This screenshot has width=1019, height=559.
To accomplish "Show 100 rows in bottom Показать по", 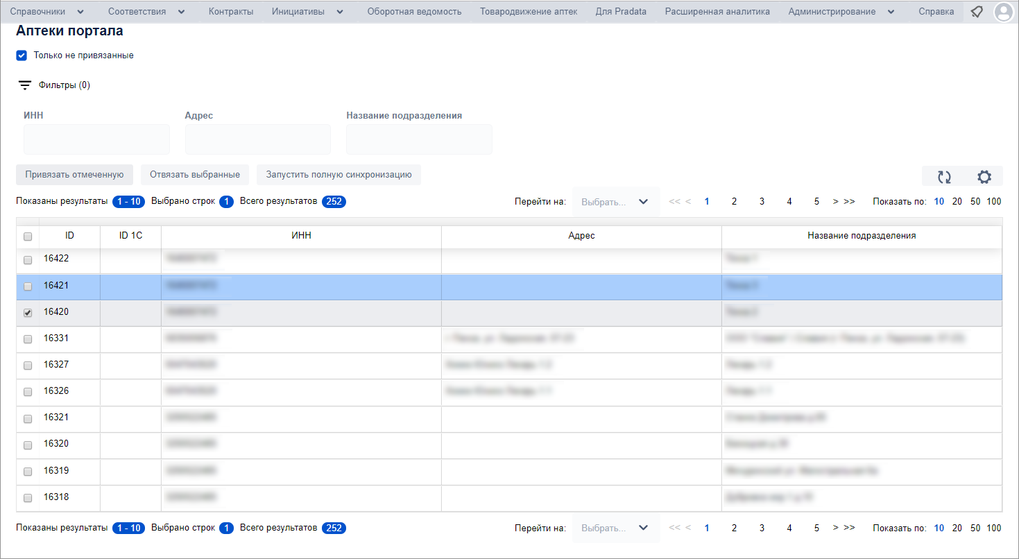I will pos(994,528).
